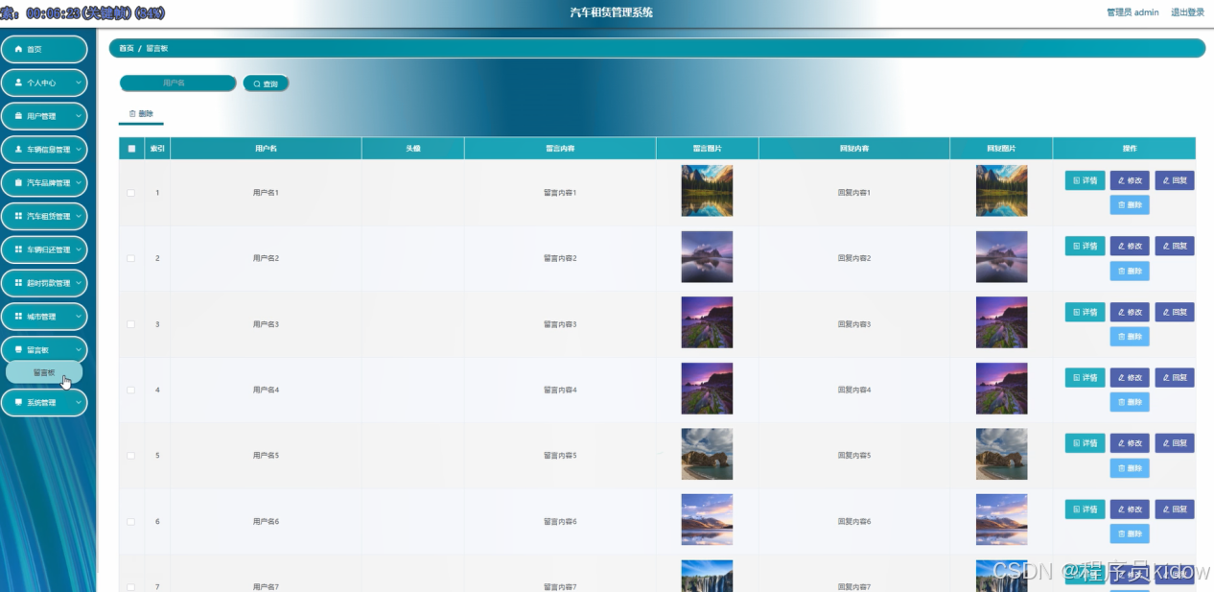Open 详情 for 用户名2 row
Image resolution: width=1214 pixels, height=592 pixels.
pyautogui.click(x=1085, y=247)
